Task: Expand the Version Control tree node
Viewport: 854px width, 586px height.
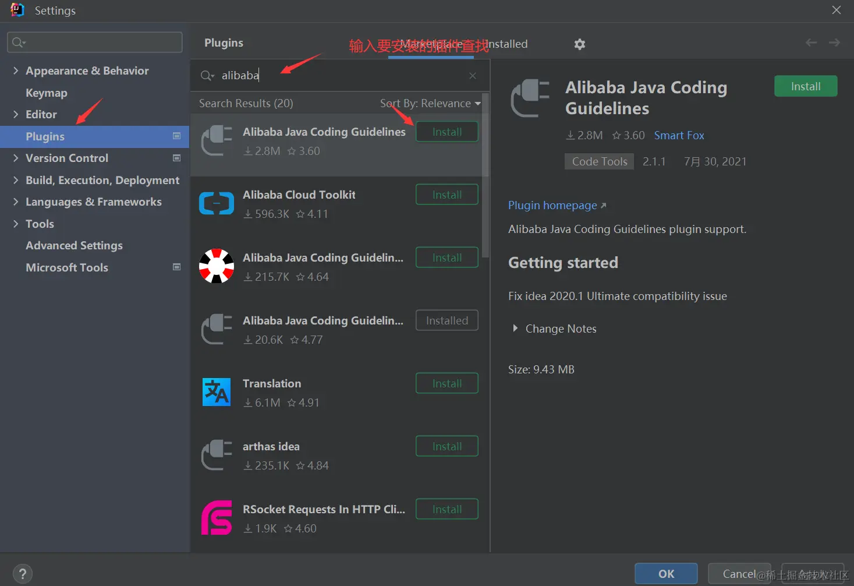Action: pyautogui.click(x=16, y=158)
